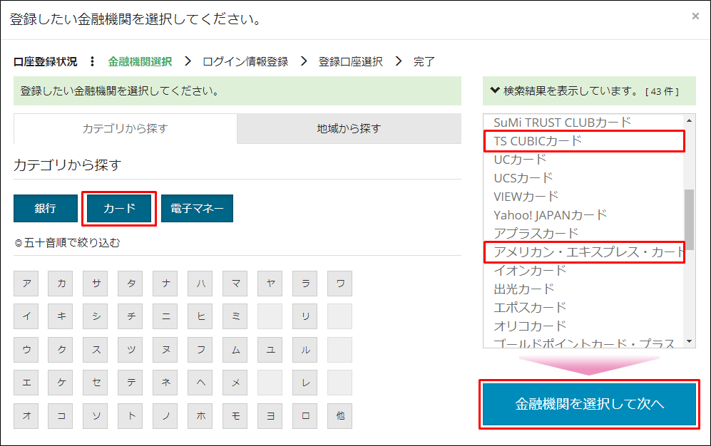Close the institution selection dialog

tap(695, 16)
